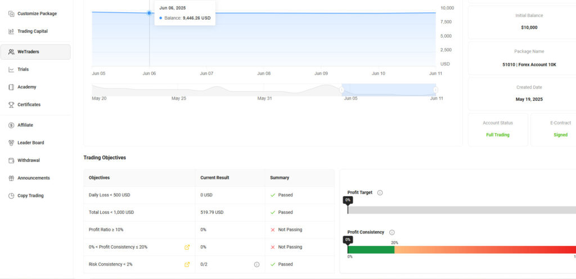
Task: Click info icon next to Profit Target
Action: pyautogui.click(x=380, y=192)
